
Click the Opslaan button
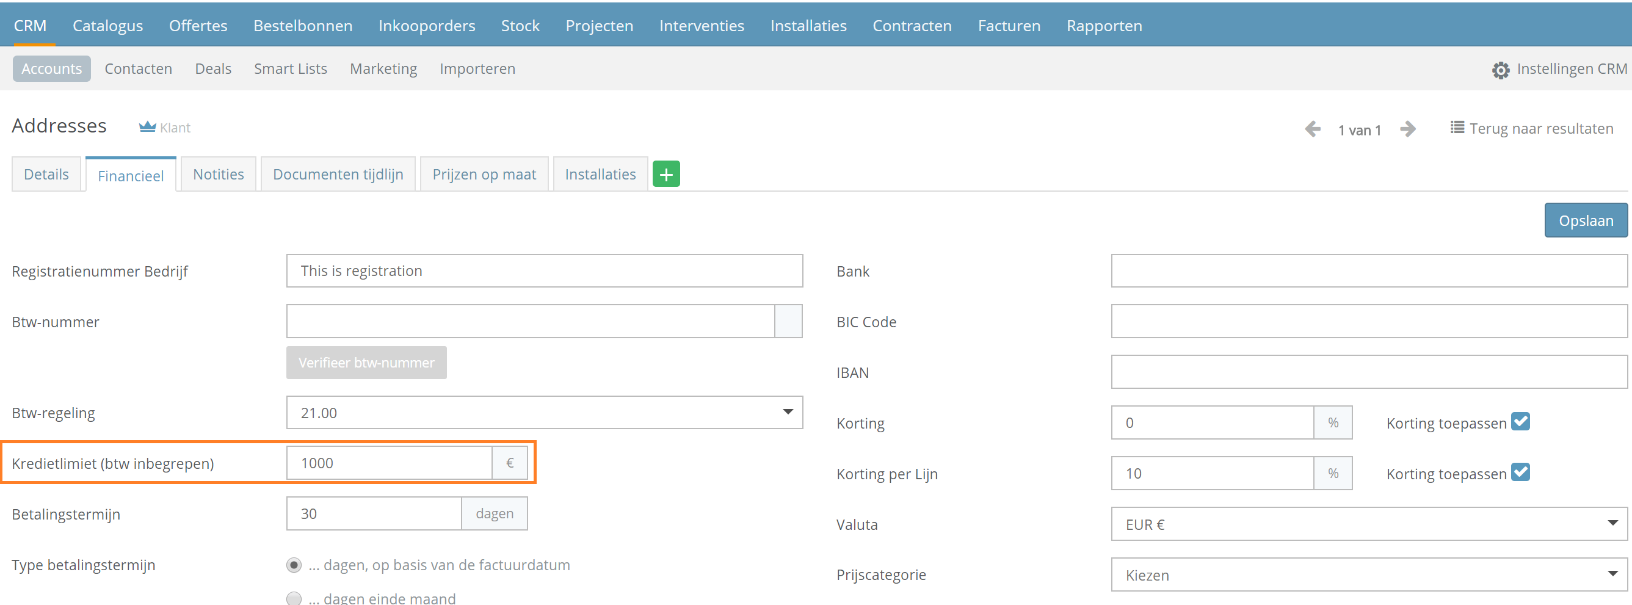pyautogui.click(x=1586, y=220)
